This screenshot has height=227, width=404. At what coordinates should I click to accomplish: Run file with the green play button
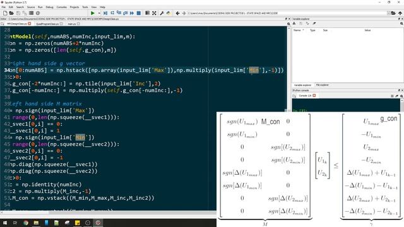click(93, 13)
